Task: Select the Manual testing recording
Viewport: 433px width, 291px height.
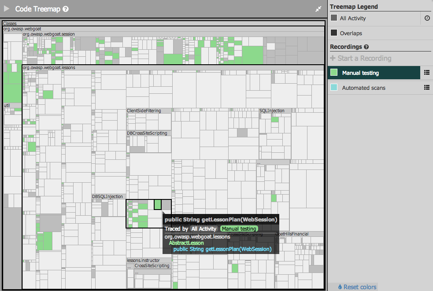Action: (360, 73)
